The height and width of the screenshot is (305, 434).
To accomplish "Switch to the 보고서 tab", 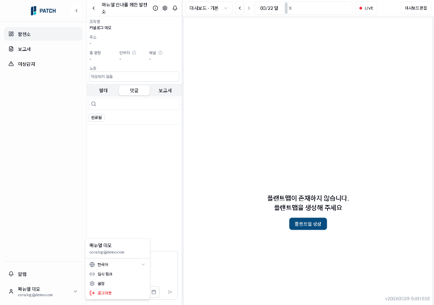I will coord(165,90).
